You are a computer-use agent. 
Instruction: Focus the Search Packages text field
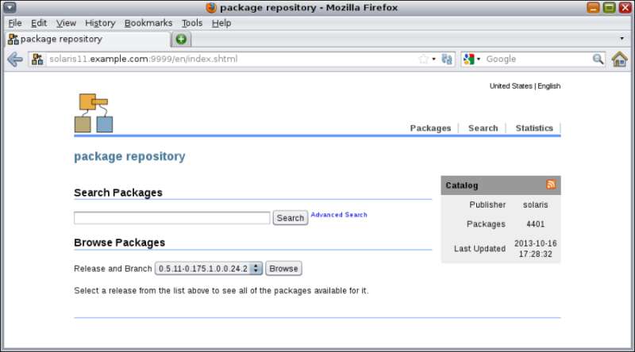click(171, 218)
